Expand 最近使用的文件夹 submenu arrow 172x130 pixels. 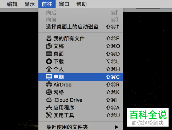[x=117, y=127]
